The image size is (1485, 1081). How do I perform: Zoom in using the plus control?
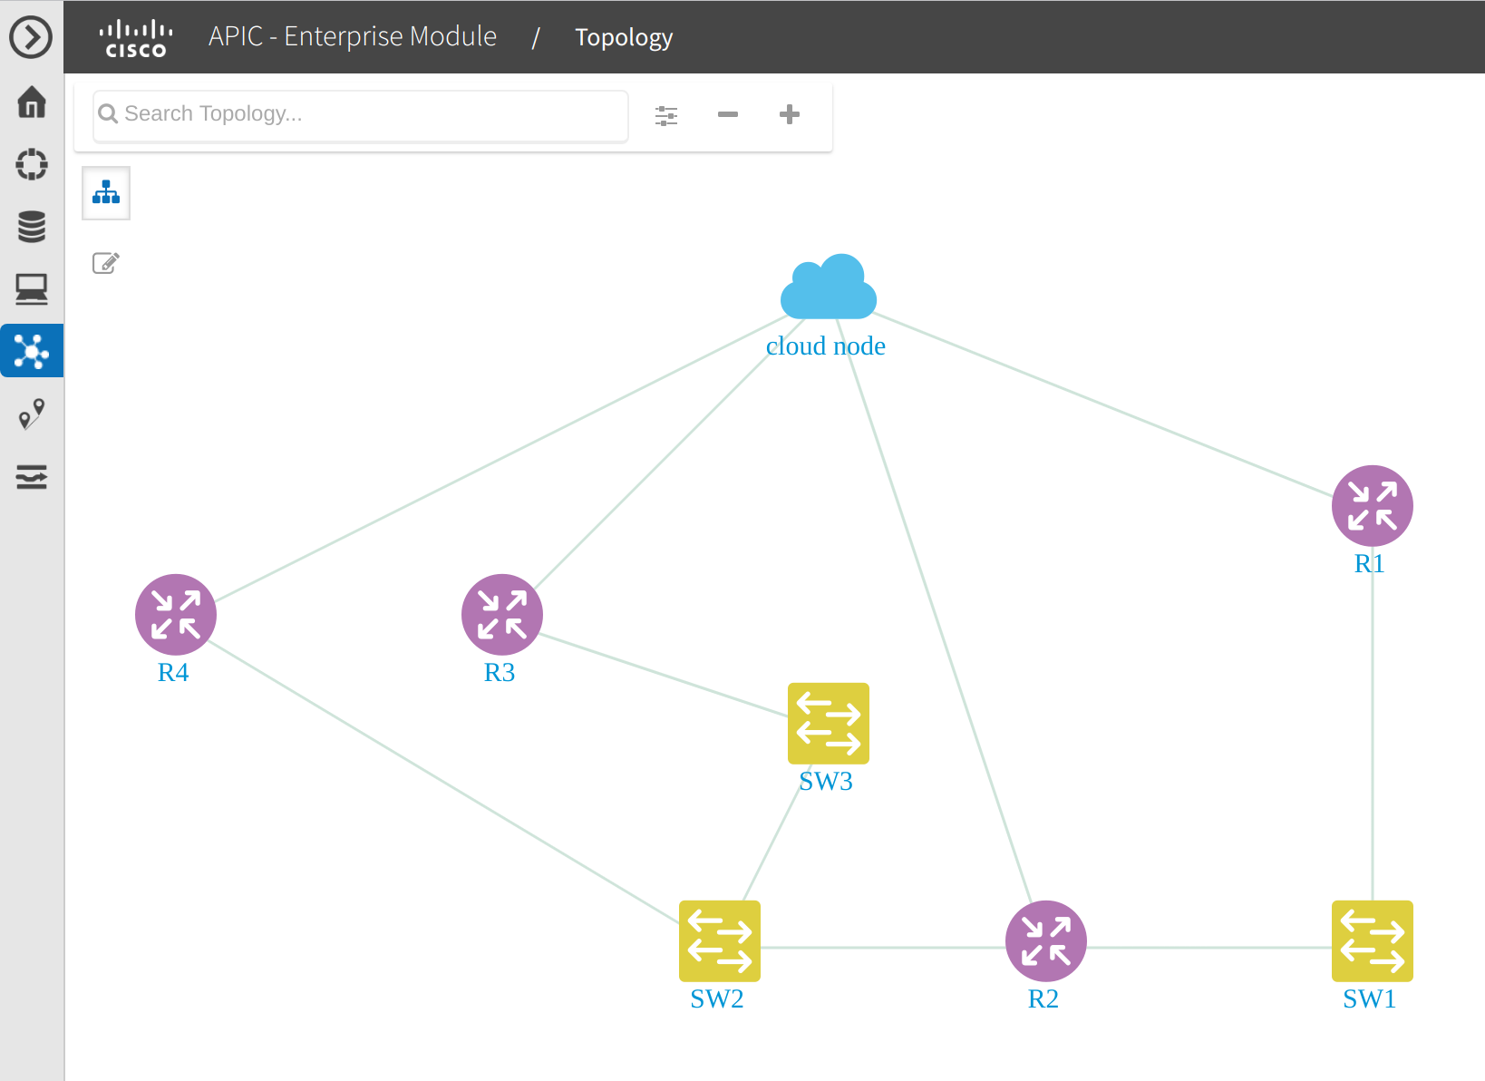[789, 114]
